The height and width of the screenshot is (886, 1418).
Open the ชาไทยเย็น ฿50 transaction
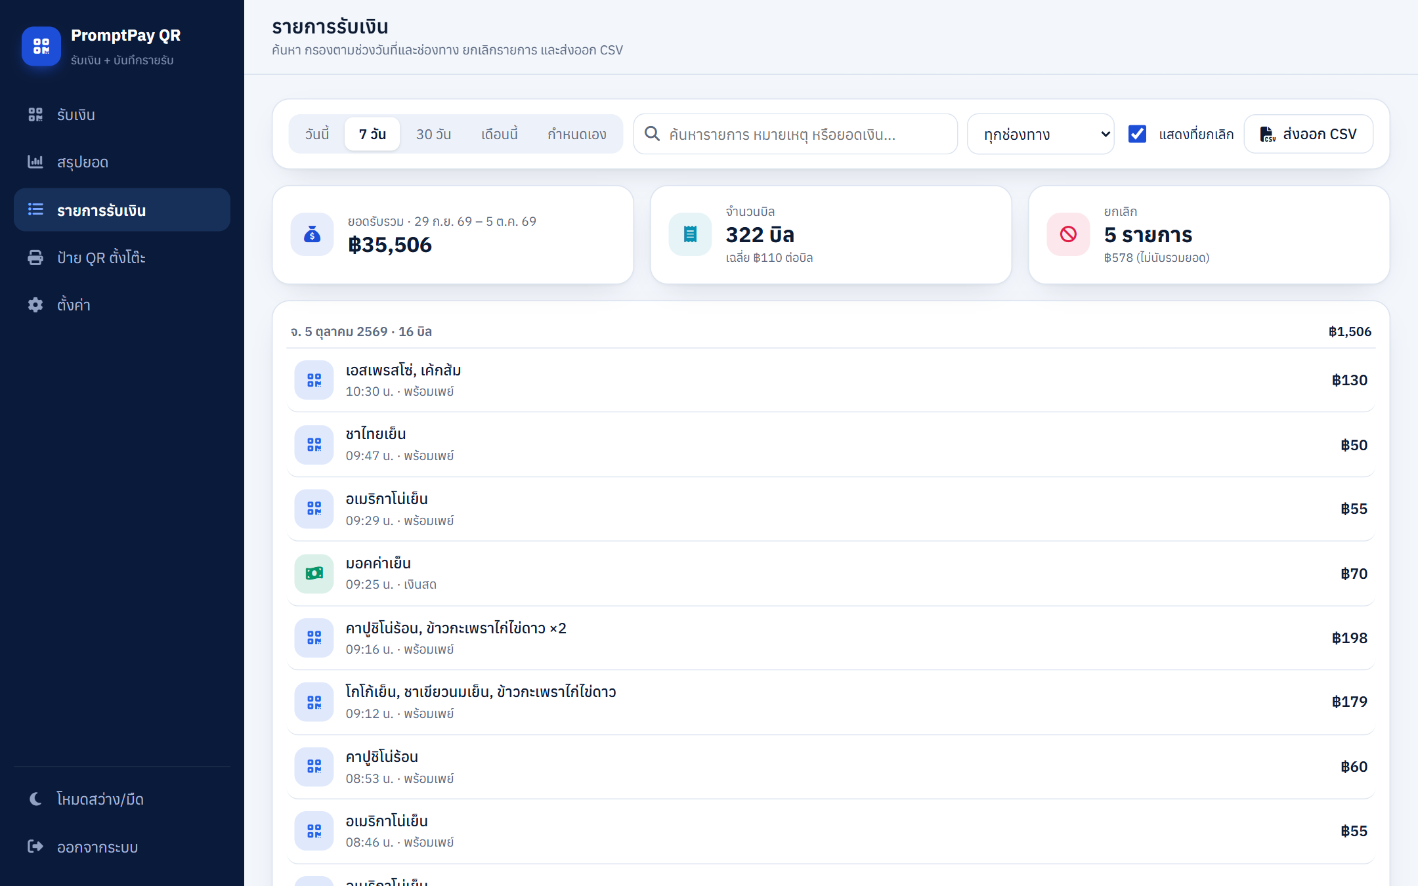831,444
